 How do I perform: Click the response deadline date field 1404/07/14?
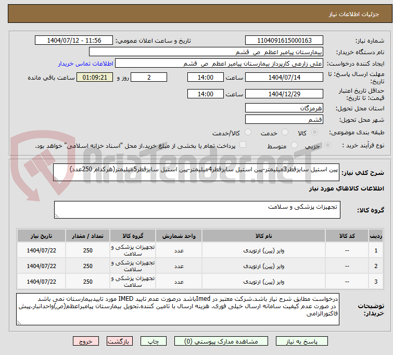284,78
